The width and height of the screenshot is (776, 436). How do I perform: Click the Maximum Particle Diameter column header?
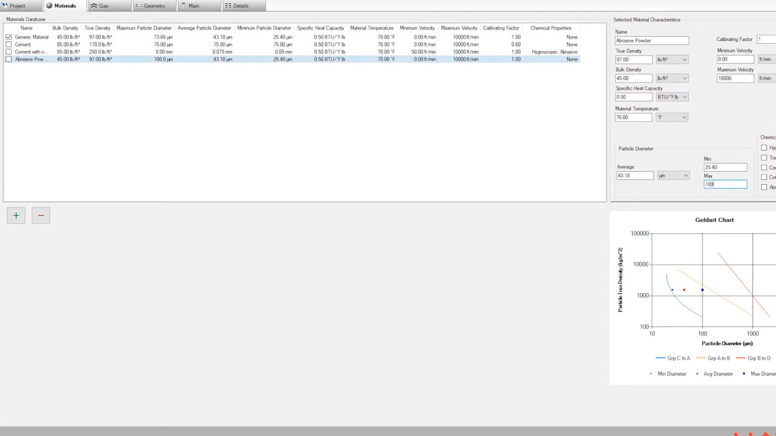point(144,28)
